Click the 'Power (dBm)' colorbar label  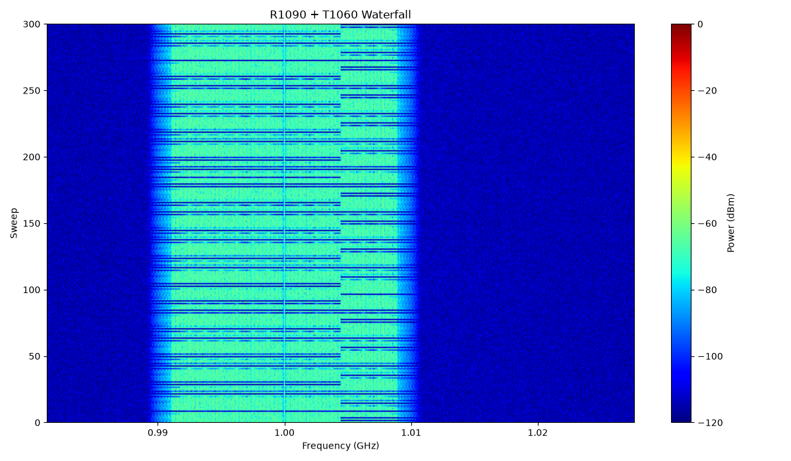point(731,223)
